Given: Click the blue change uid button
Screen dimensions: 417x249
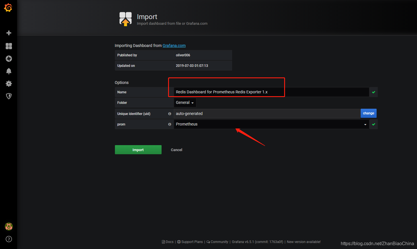Looking at the screenshot, I should pos(369,113).
